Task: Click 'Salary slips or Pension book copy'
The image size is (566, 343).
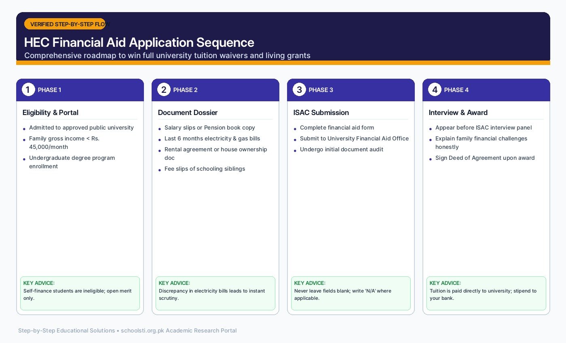Action: pyautogui.click(x=210, y=128)
